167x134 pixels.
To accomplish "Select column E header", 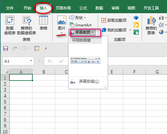I will 112,72.
